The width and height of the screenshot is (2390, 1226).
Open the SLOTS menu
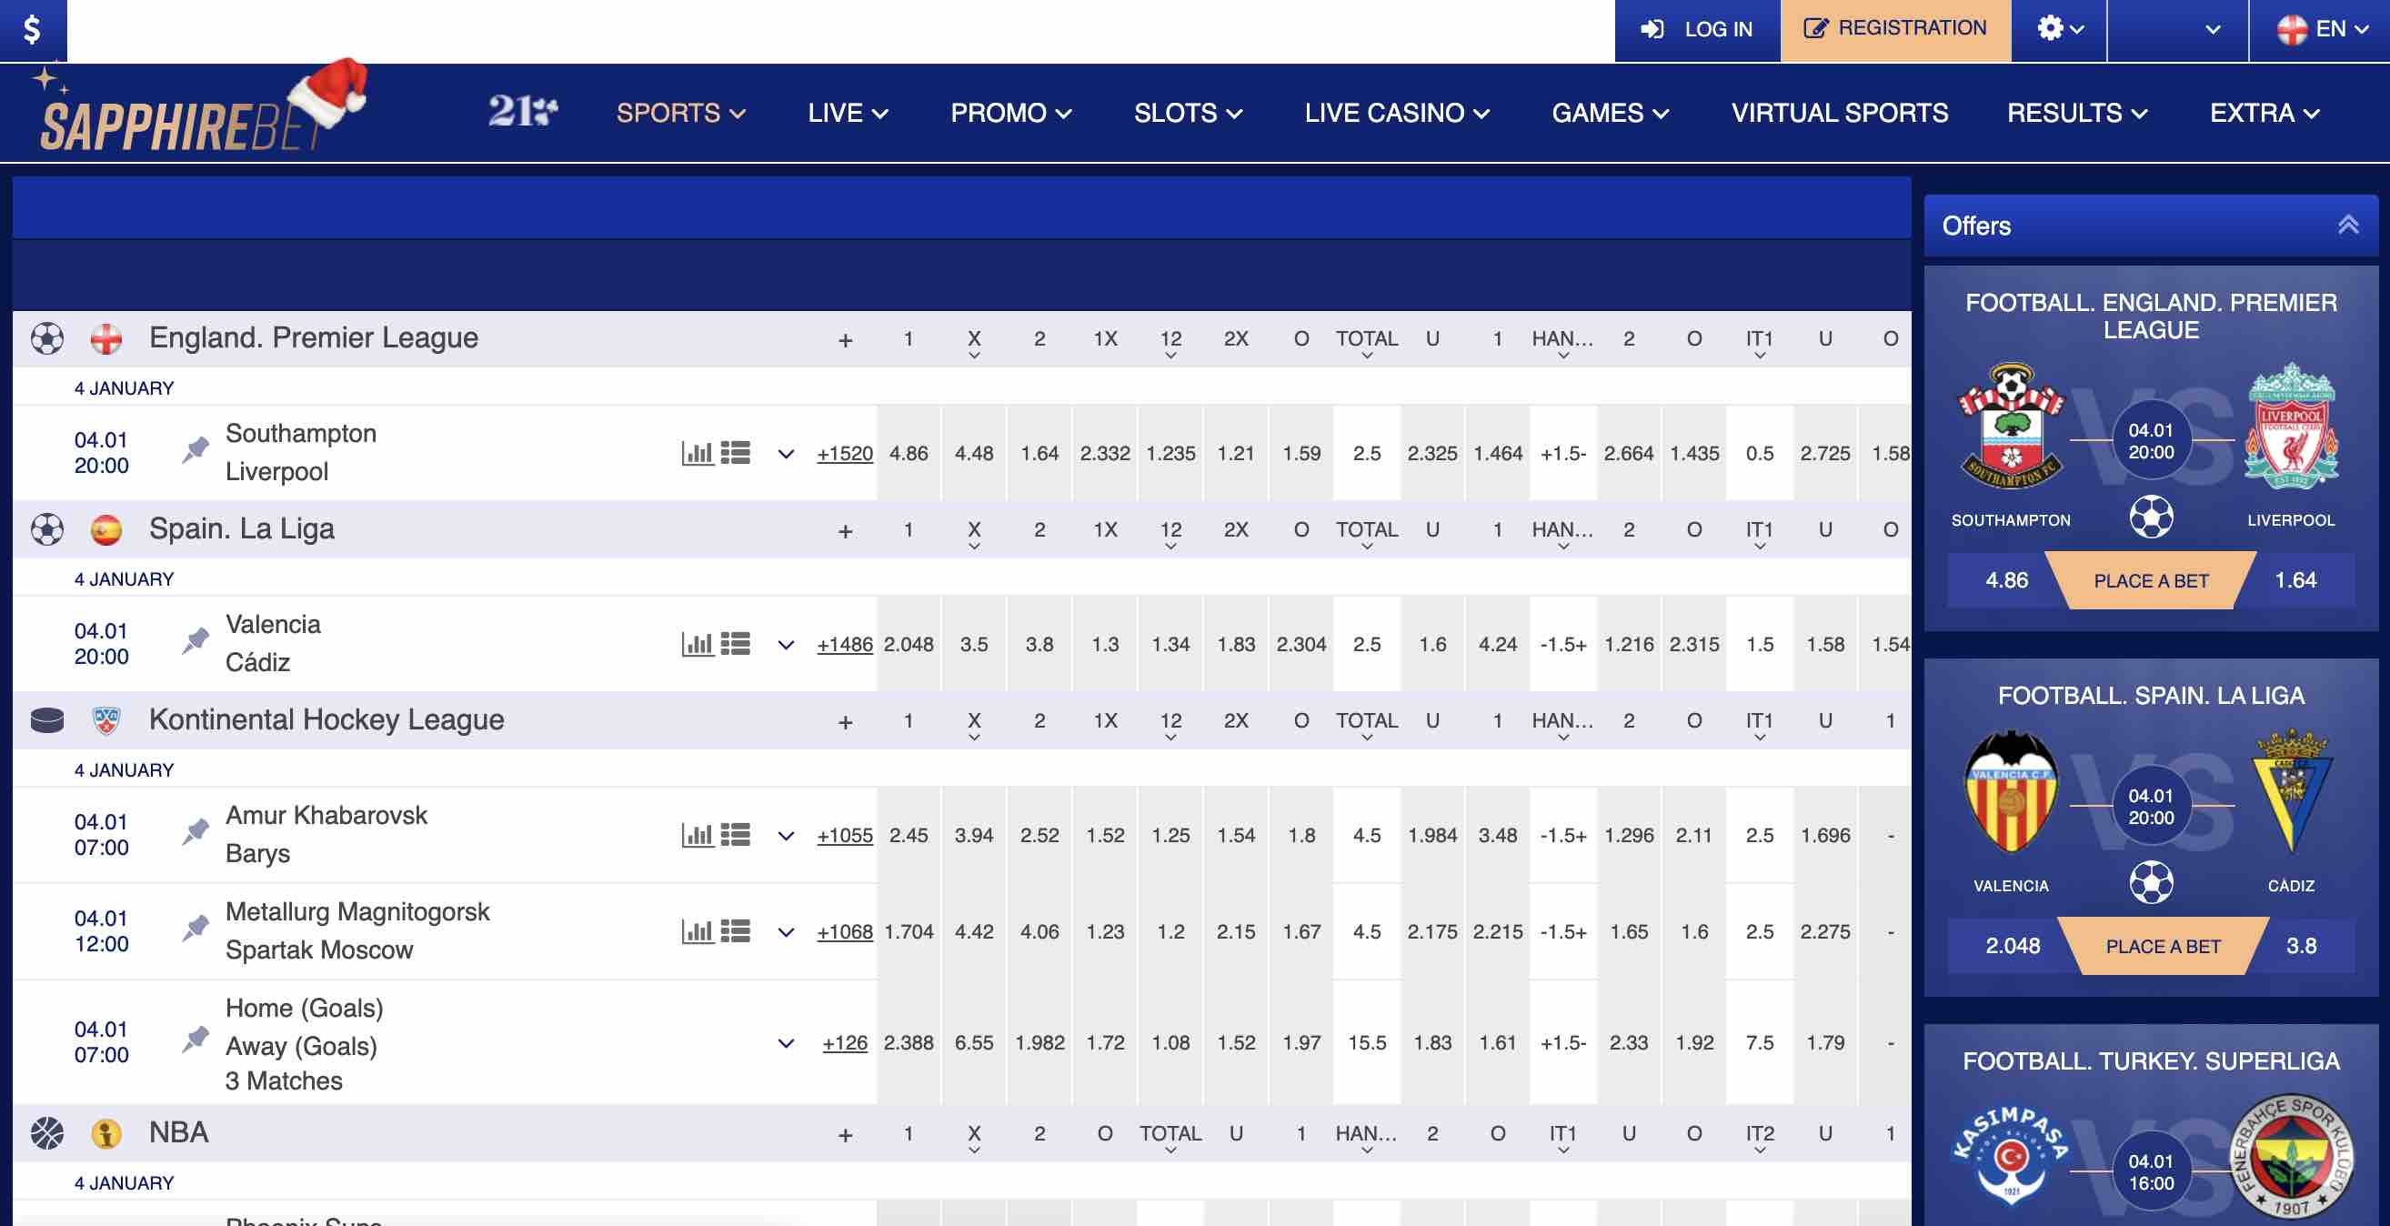1188,113
